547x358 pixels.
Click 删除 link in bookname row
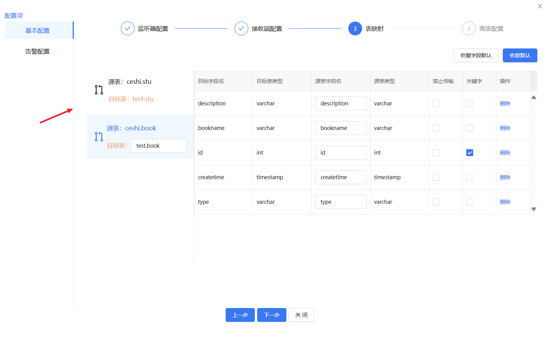pos(505,128)
